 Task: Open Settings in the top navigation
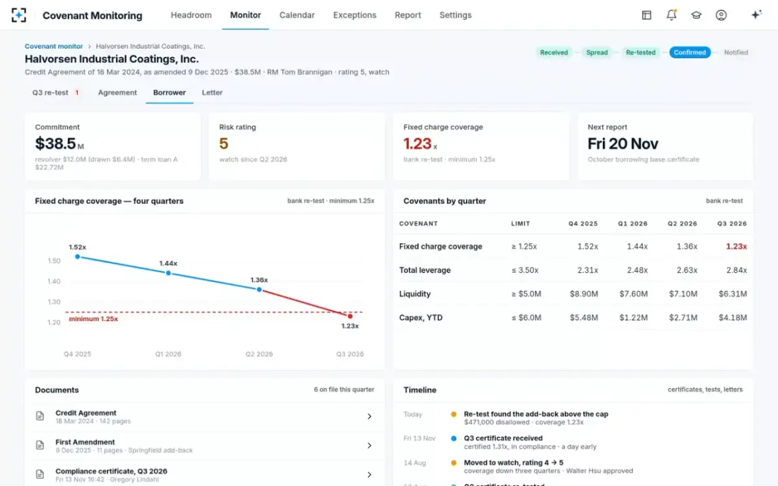tap(456, 15)
